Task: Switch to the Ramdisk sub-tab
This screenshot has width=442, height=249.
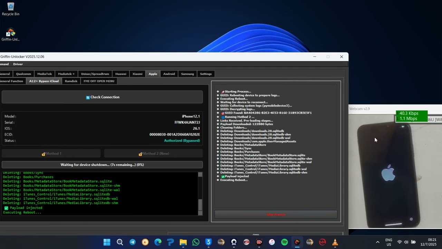Action: pyautogui.click(x=71, y=81)
